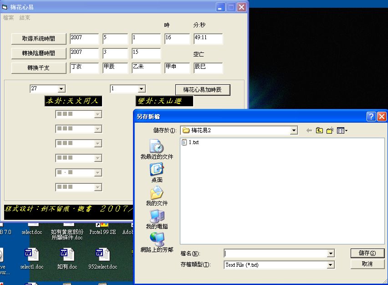The width and height of the screenshot is (388, 285).
Task: Click the help question mark button
Action: [x=371, y=116]
